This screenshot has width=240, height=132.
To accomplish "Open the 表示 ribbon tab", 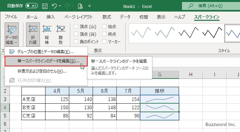I will click(161, 17).
